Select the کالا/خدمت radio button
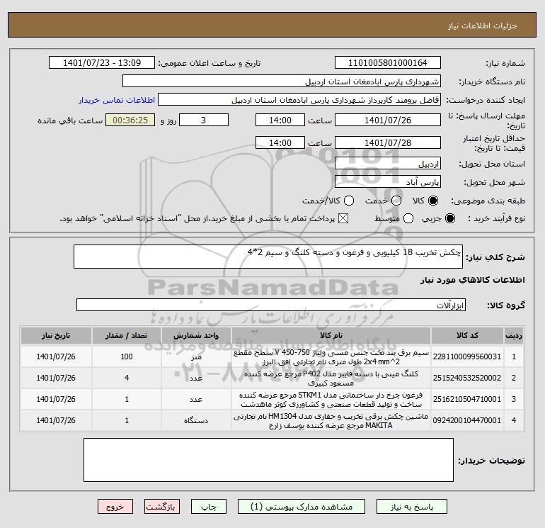Screen dimensions: 545x528 (349, 201)
